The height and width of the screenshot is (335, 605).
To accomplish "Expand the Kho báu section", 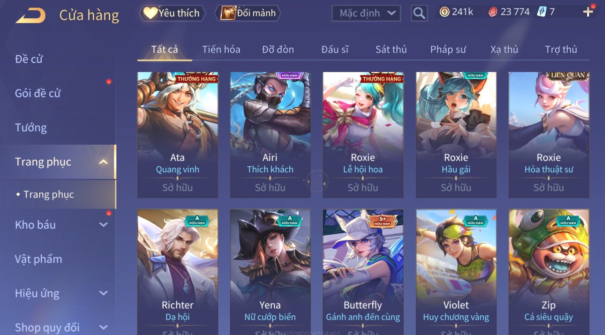I will [x=104, y=225].
